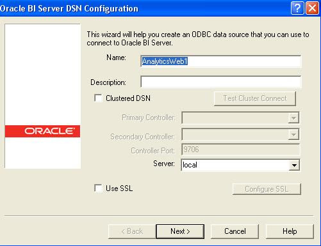
Task: Enable the Clustered DSN checkbox
Action: 98,98
